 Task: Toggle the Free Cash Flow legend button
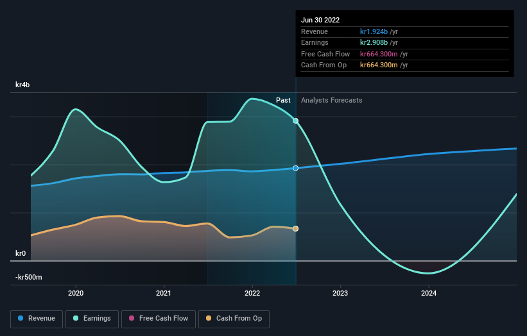coord(159,319)
